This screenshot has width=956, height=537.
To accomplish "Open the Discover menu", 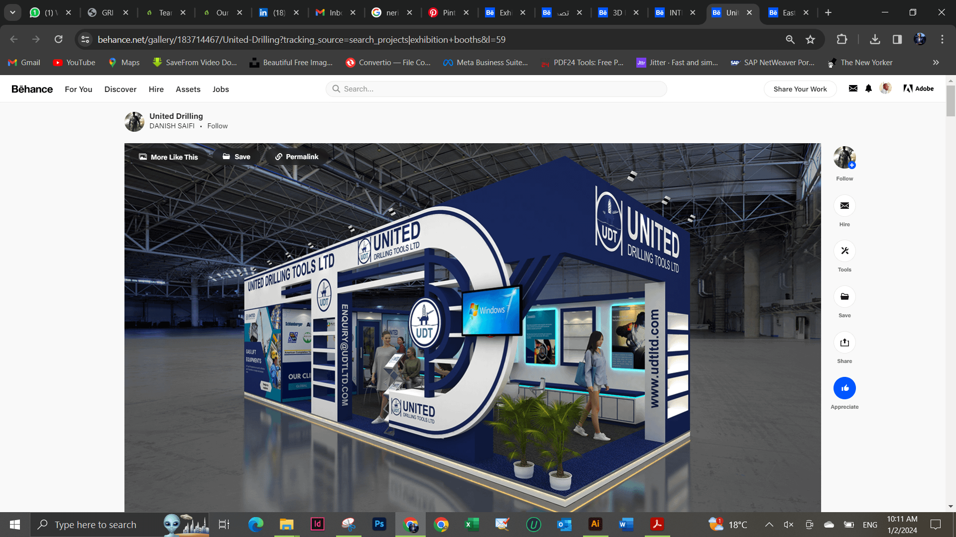I will click(x=120, y=89).
